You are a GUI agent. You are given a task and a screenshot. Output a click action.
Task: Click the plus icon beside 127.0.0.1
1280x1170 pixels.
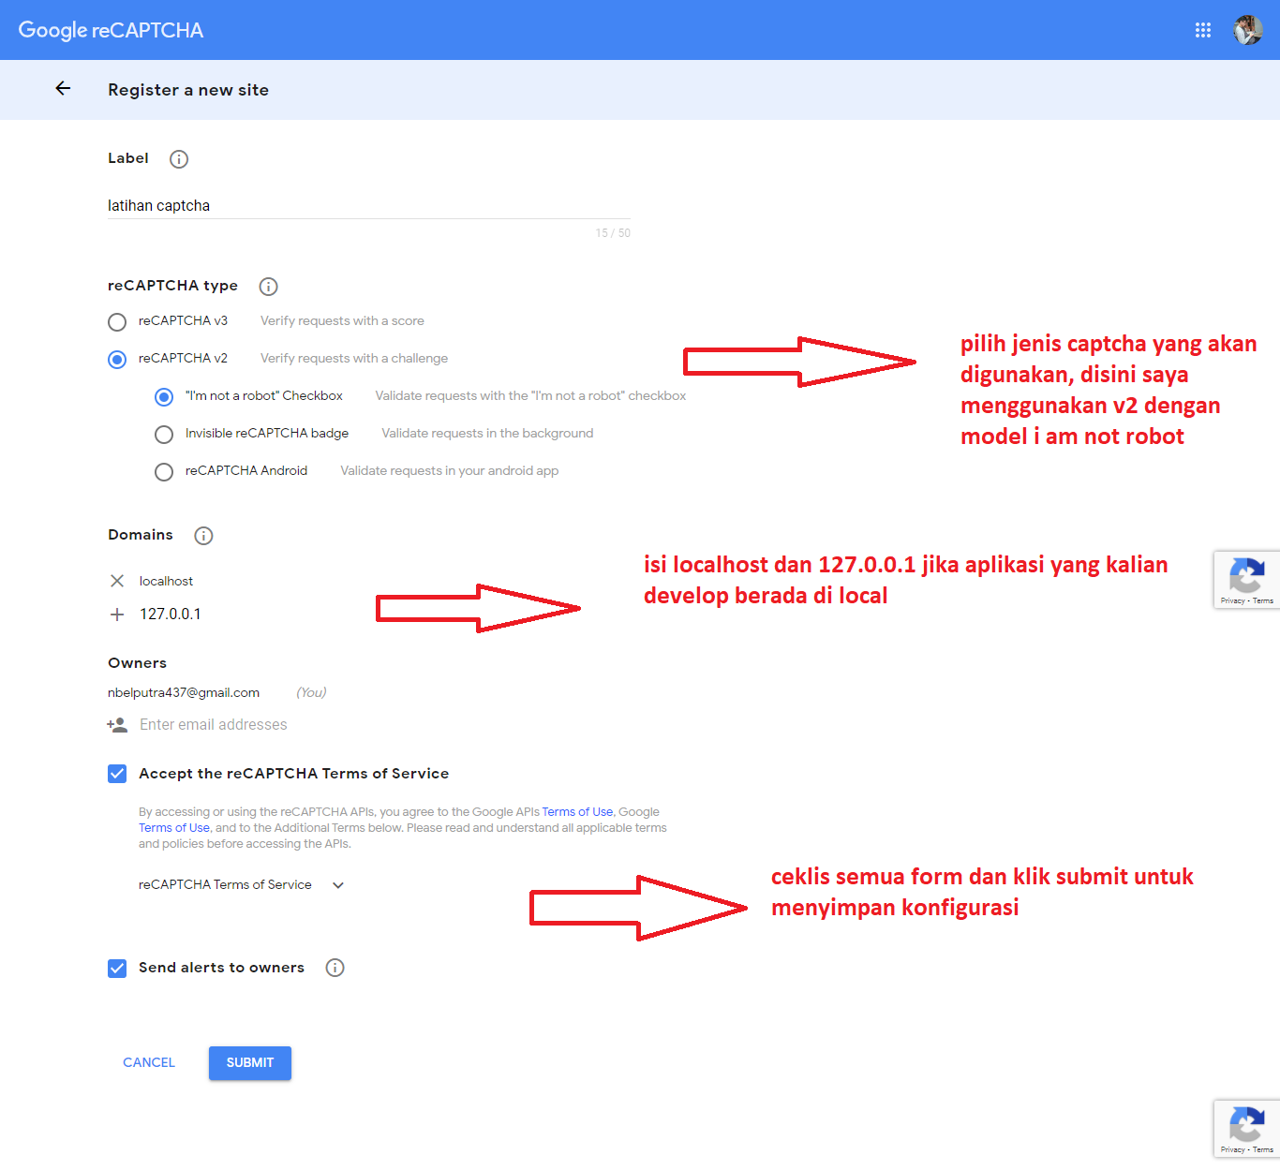click(x=116, y=614)
